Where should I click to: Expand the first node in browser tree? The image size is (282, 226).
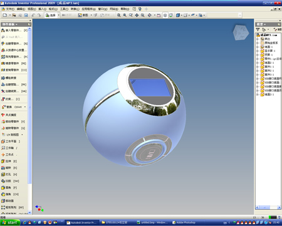tap(258, 39)
